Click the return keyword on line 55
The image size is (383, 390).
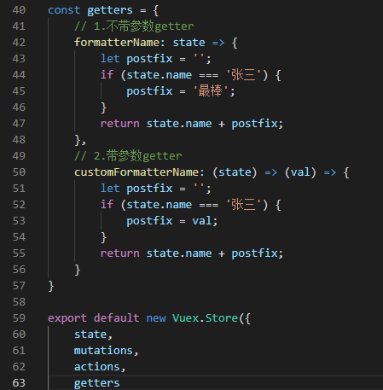[119, 253]
